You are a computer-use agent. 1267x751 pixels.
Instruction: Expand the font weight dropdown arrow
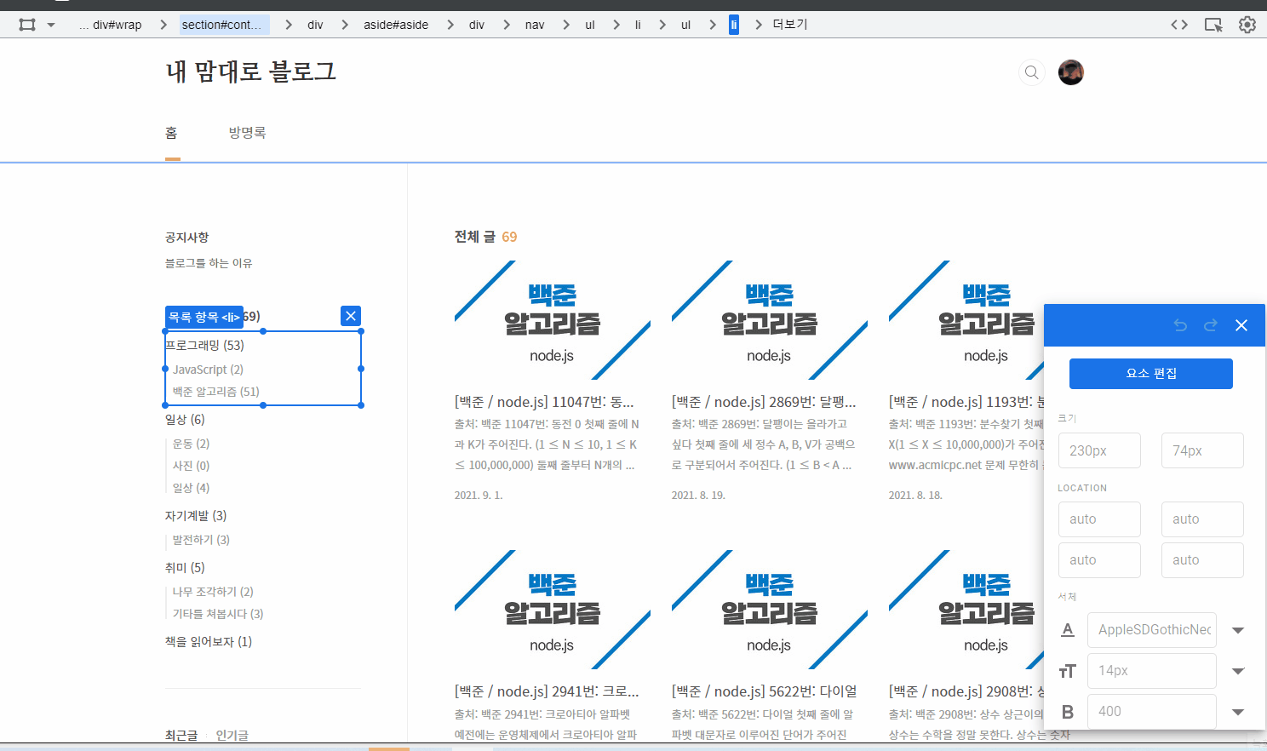coord(1239,713)
